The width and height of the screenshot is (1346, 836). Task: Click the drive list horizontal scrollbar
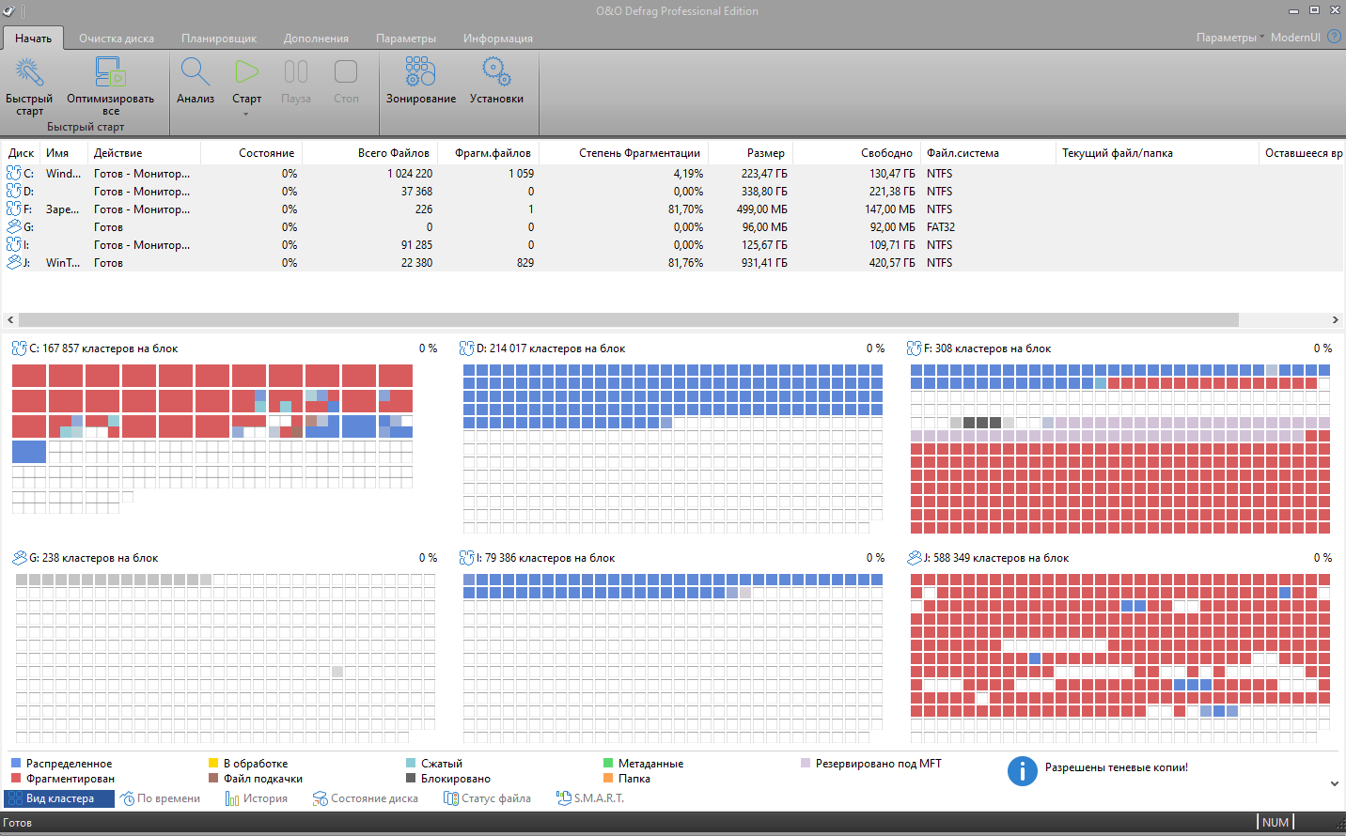[628, 319]
